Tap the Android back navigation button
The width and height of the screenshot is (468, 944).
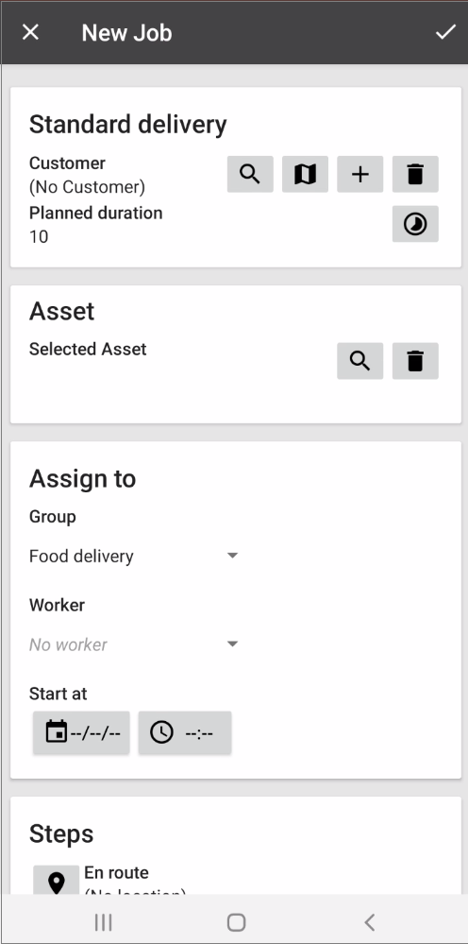370,921
